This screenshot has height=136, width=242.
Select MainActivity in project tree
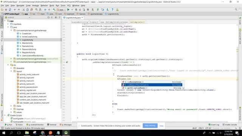(27, 43)
